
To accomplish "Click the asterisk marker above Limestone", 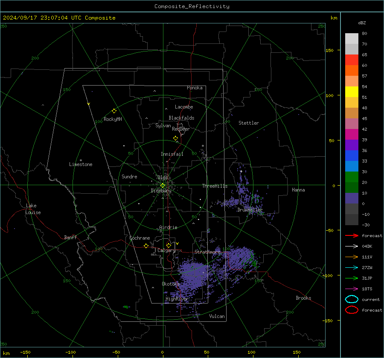I will point(81,160).
